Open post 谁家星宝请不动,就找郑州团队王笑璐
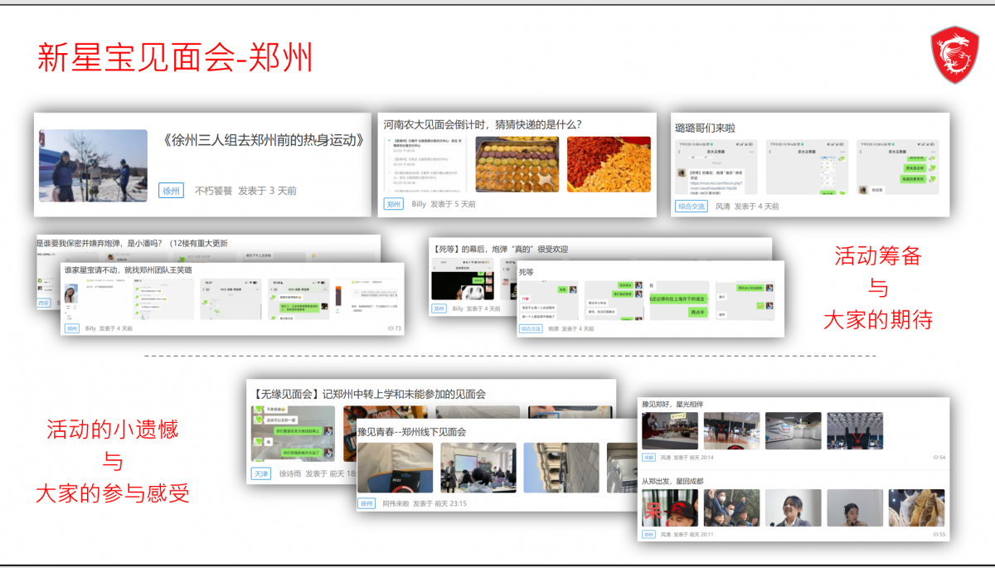Image resolution: width=995 pixels, height=568 pixels. (128, 270)
